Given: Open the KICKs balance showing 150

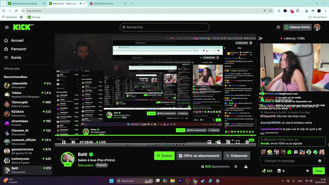Looking at the screenshot, I should (267, 171).
